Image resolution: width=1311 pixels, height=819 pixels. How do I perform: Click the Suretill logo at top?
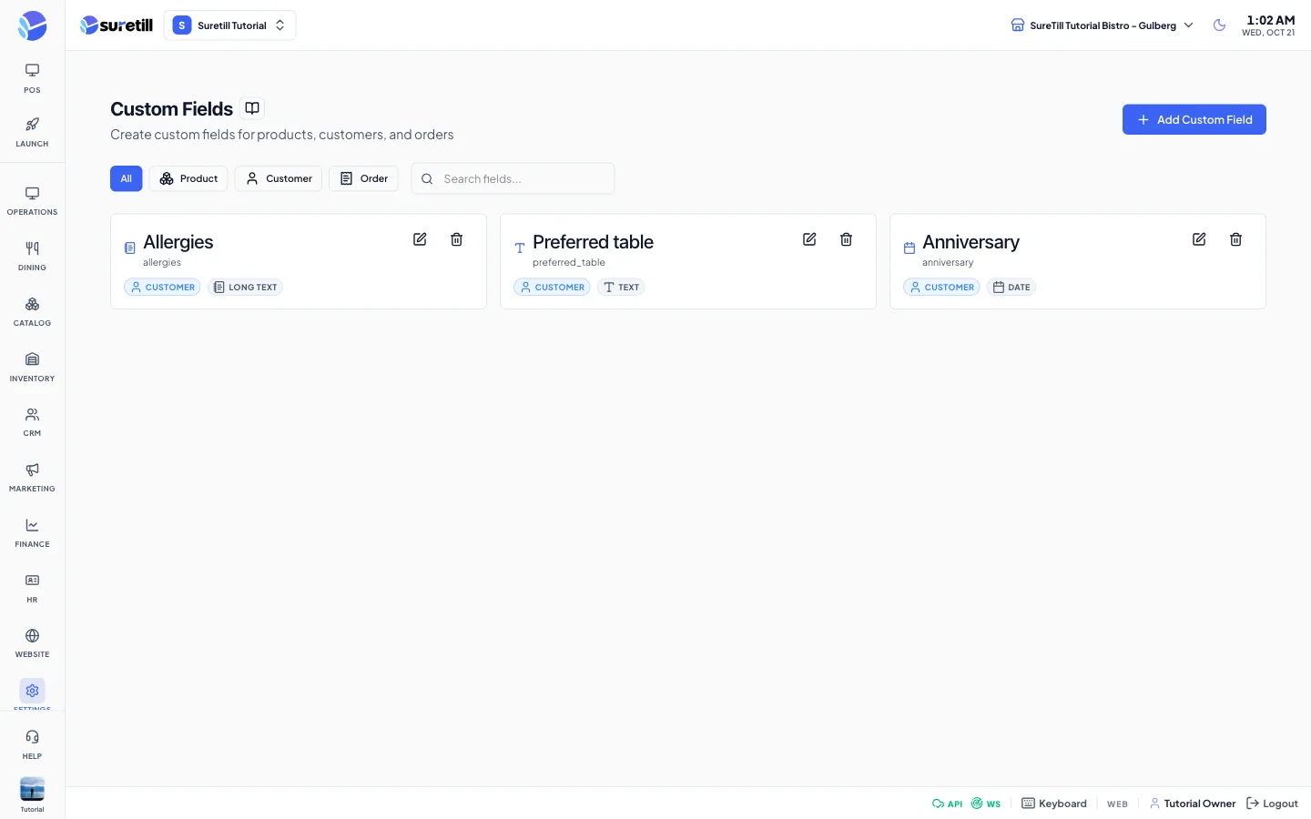[x=117, y=25]
